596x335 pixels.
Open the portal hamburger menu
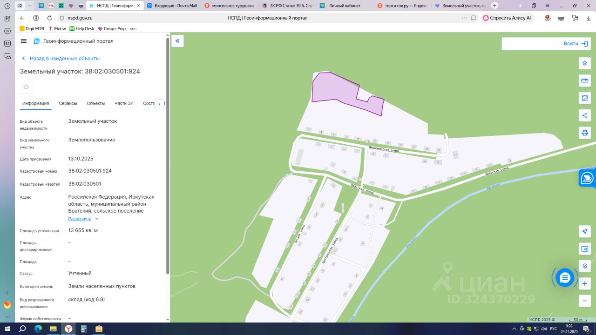tap(24, 41)
